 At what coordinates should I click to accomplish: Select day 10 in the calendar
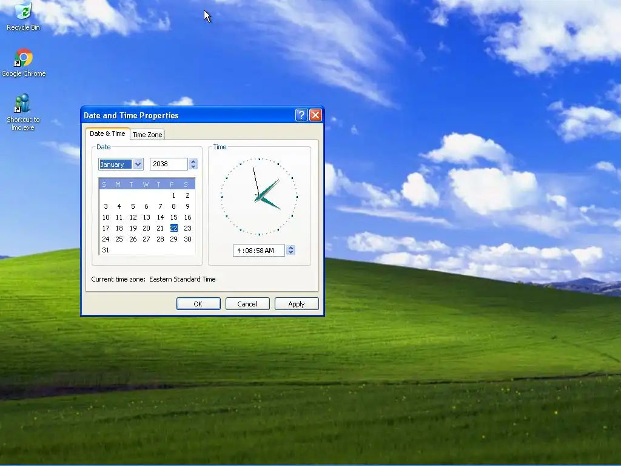(106, 218)
